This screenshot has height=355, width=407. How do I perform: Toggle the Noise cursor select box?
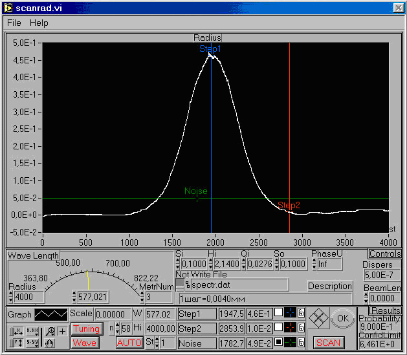[278, 342]
